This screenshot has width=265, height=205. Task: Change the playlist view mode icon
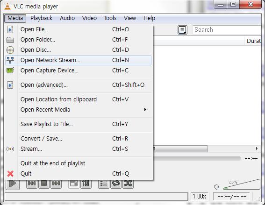pyautogui.click(x=182, y=30)
